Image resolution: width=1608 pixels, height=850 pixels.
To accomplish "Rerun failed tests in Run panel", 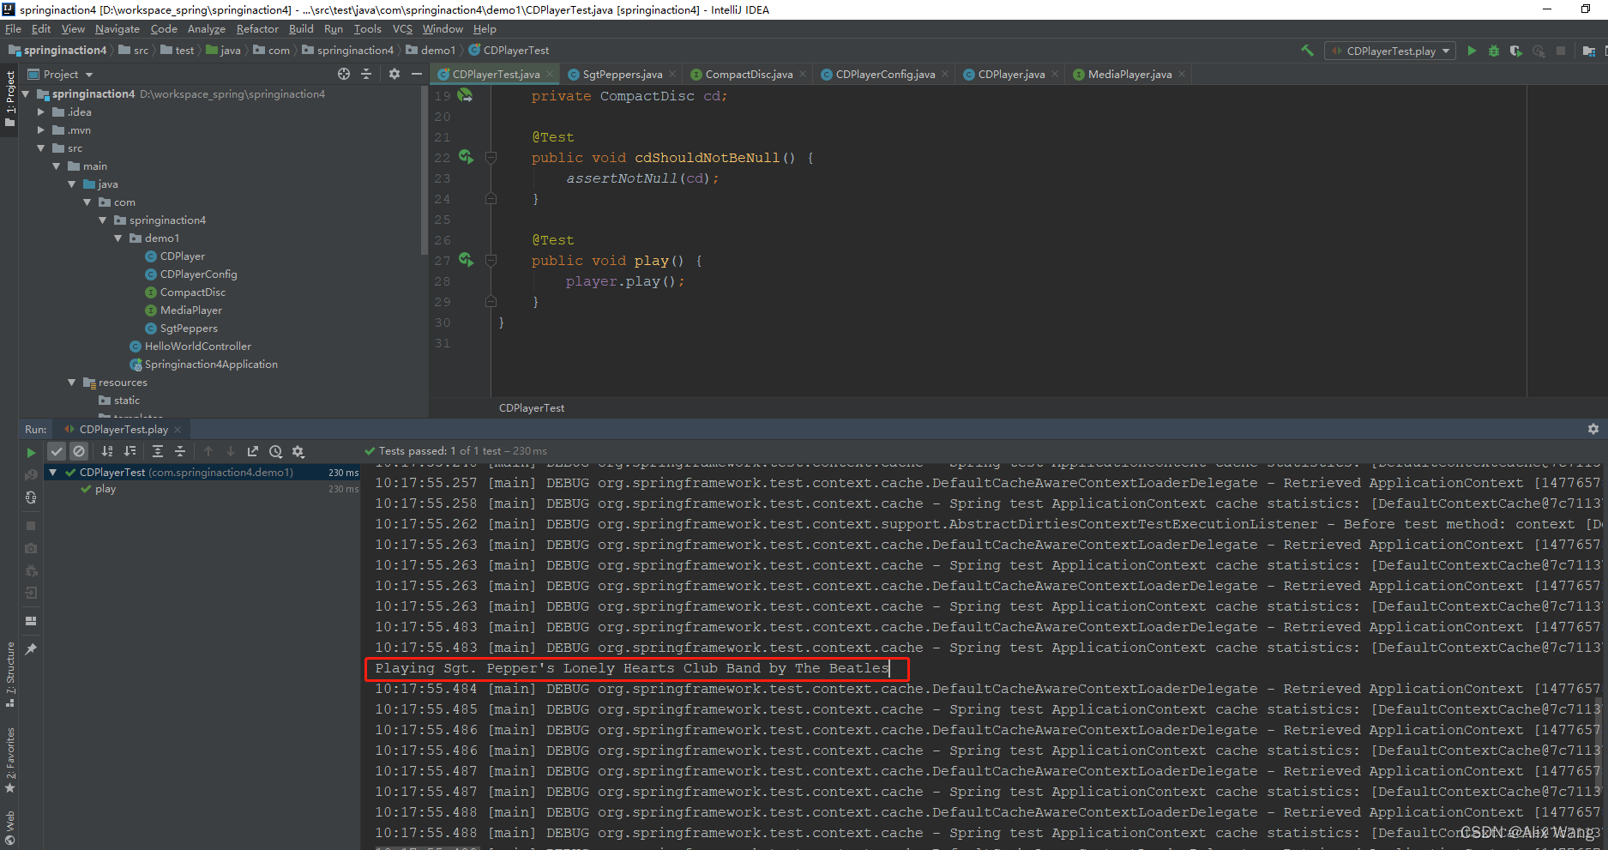I will 31,474.
